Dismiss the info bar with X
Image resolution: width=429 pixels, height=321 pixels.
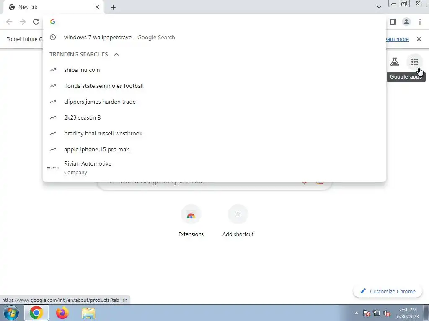(419, 39)
